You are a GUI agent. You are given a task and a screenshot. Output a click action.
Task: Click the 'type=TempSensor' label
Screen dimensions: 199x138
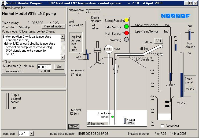(x=146, y=31)
